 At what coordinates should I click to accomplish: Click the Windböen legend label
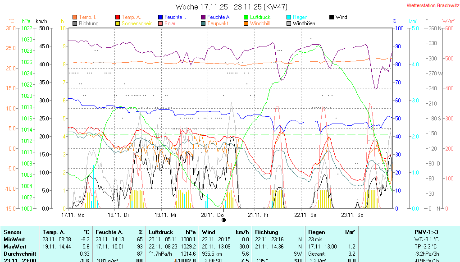[x=304, y=23]
